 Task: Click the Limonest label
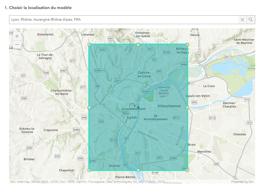[88, 35]
